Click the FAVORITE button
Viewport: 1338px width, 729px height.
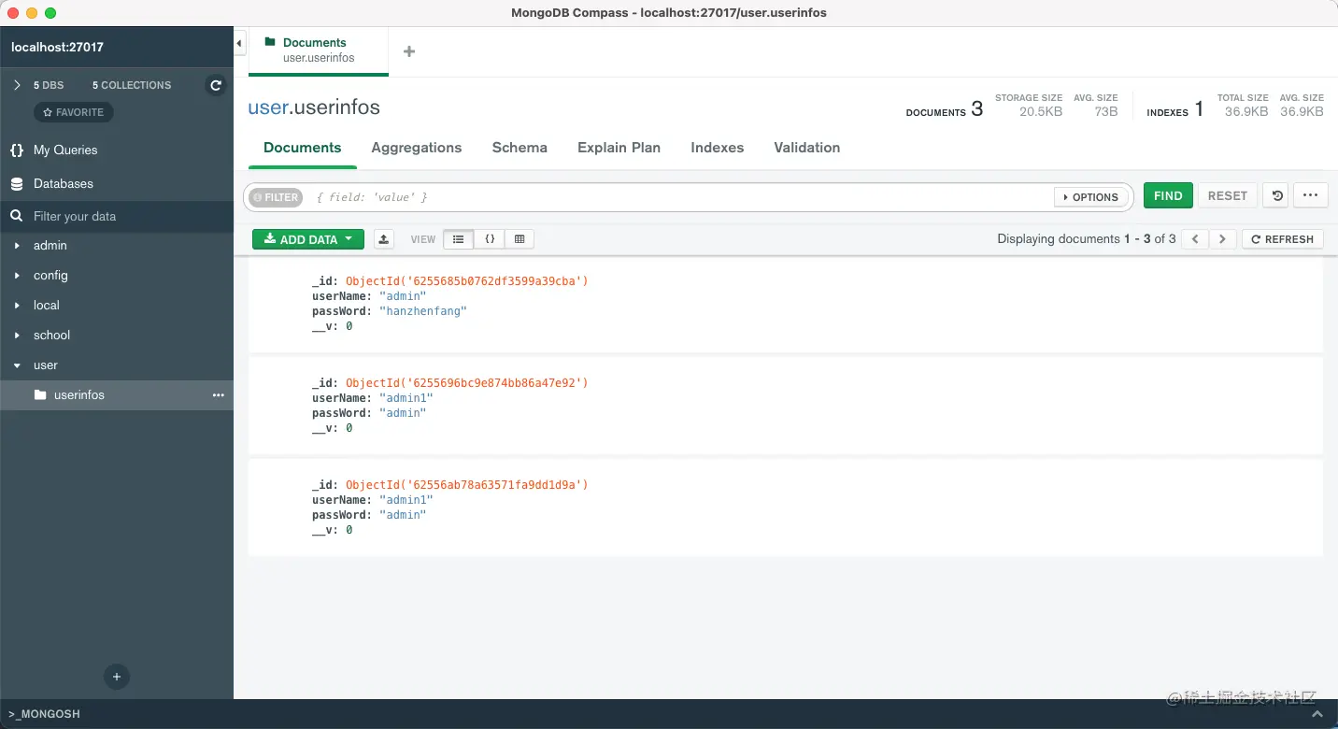74,112
